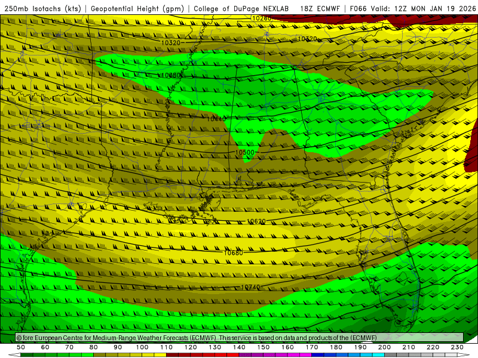The height and width of the screenshot is (358, 478).
Task: Click the 10500 contour label
Action: (244, 152)
